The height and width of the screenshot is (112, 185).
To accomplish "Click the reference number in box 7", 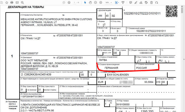I will click(x=151, y=31).
